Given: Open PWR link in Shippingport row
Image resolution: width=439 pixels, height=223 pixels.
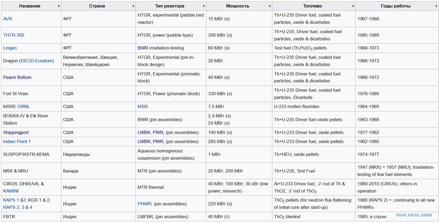Looking at the screenshot, I should coord(158,132).
